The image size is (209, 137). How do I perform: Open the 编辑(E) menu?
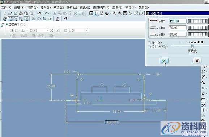pyautogui.click(x=19, y=8)
